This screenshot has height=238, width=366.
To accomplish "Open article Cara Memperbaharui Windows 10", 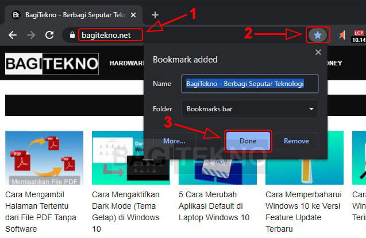I will click(303, 212).
